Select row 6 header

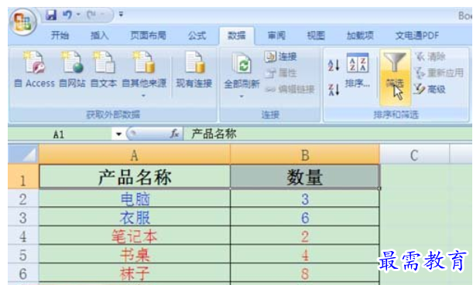click(23, 273)
